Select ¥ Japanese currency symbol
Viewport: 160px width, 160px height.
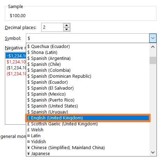click(x=88, y=154)
